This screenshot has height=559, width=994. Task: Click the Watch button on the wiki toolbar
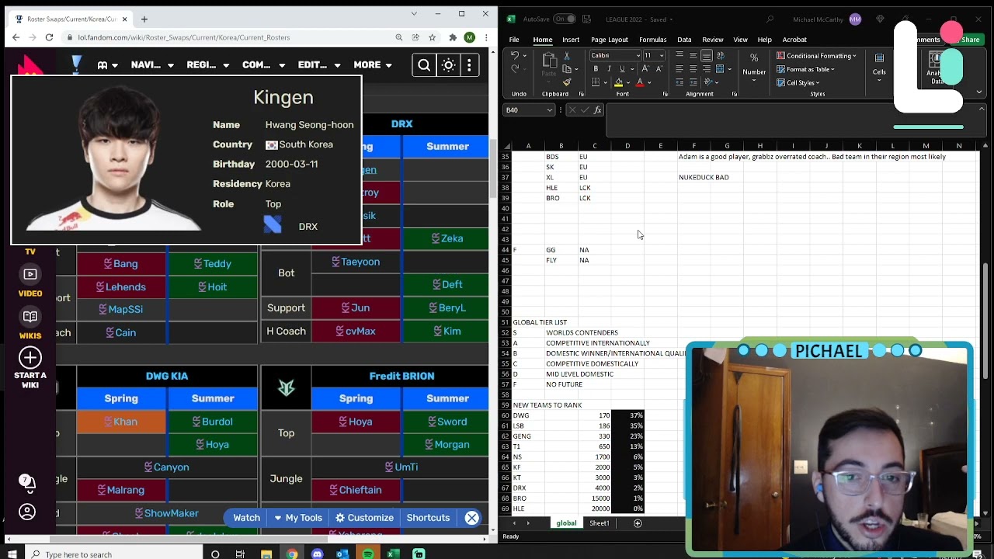(247, 518)
